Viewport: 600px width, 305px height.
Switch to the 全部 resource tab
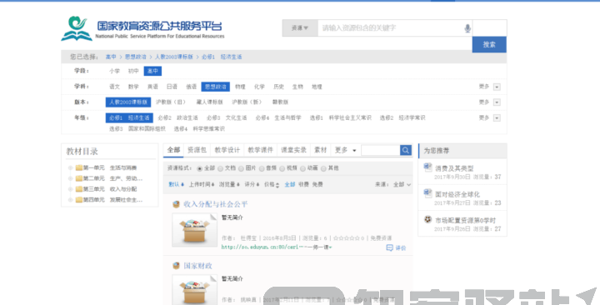[x=173, y=150]
